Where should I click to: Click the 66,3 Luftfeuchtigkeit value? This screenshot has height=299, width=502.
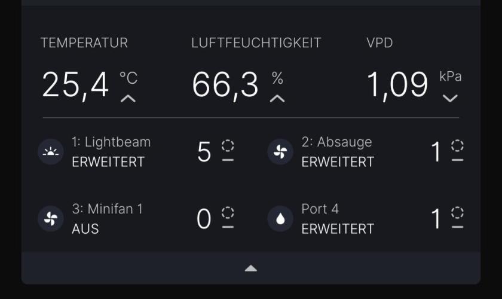click(x=225, y=84)
